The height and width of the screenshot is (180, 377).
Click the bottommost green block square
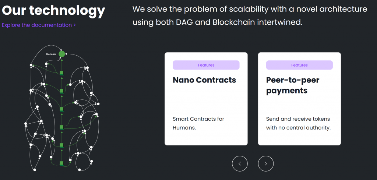(x=61, y=164)
